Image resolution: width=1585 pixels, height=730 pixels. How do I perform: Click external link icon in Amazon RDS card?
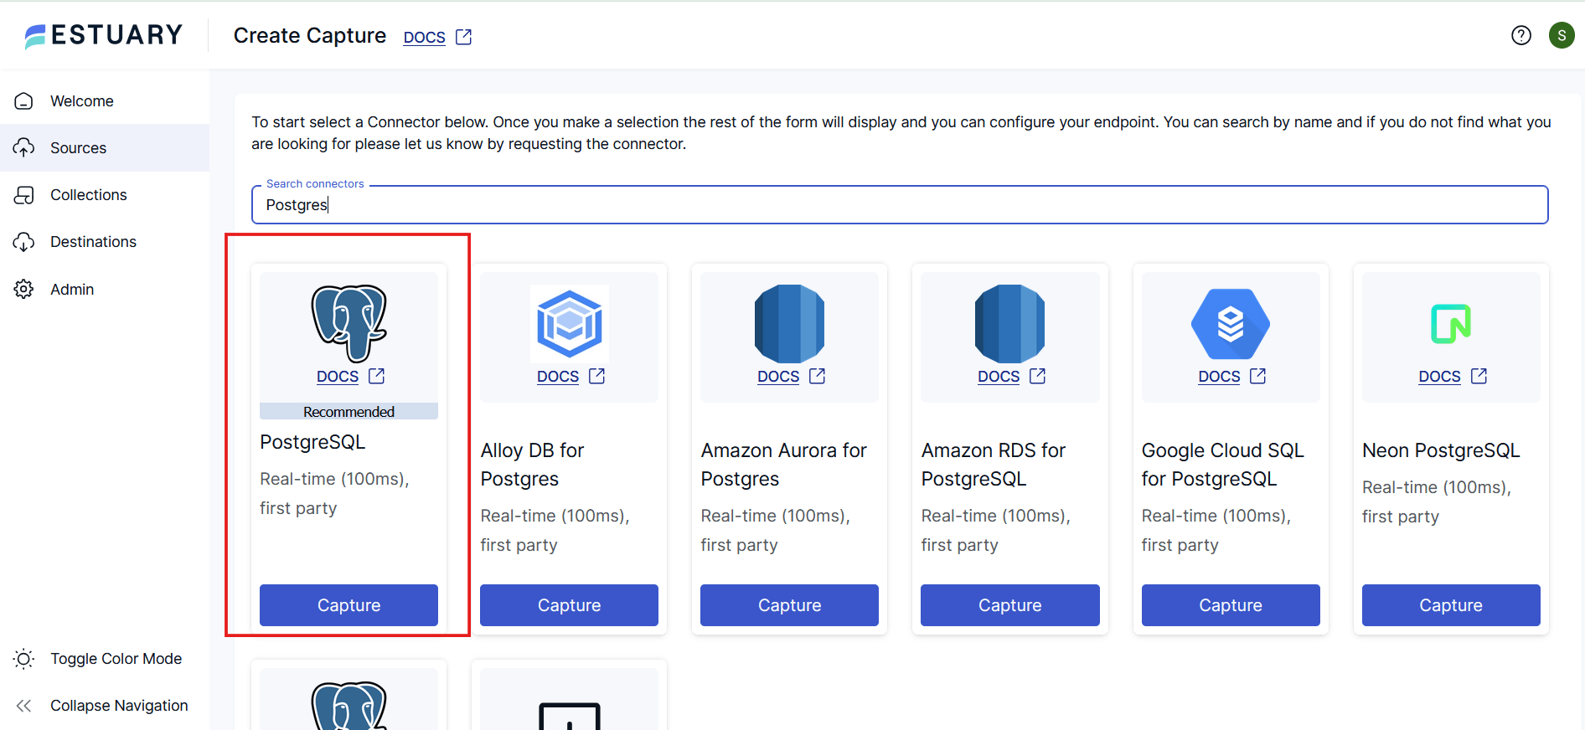1038,376
